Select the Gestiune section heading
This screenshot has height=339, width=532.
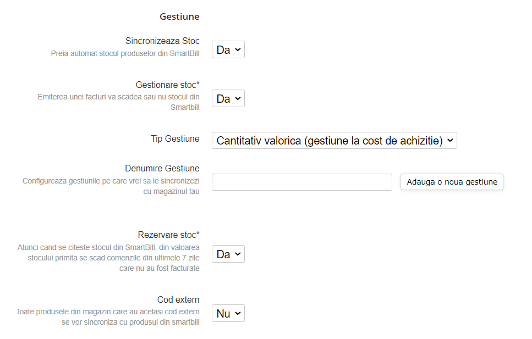click(x=179, y=16)
